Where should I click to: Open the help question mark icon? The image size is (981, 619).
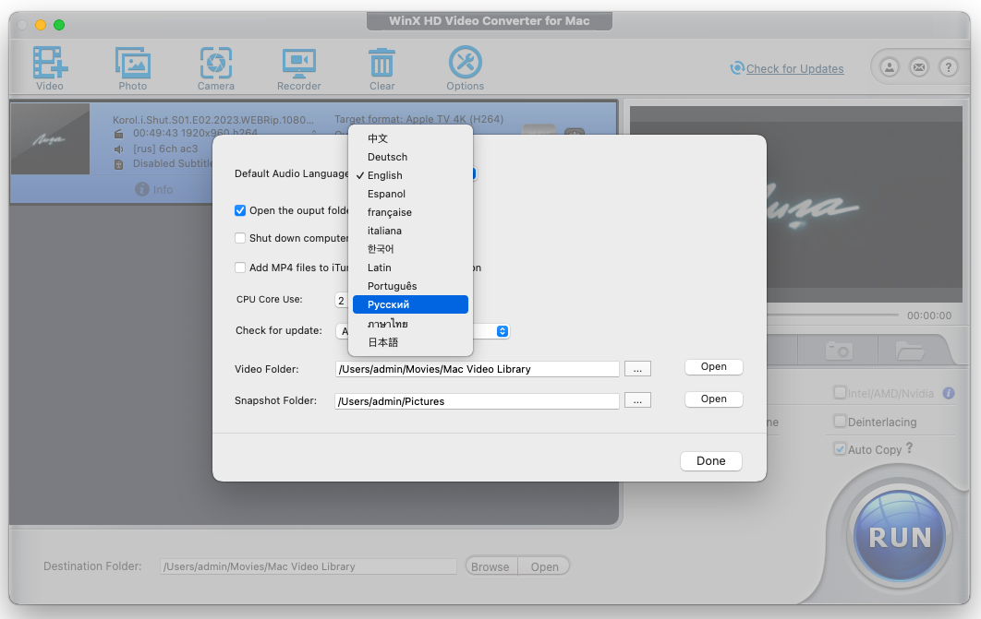coord(949,66)
